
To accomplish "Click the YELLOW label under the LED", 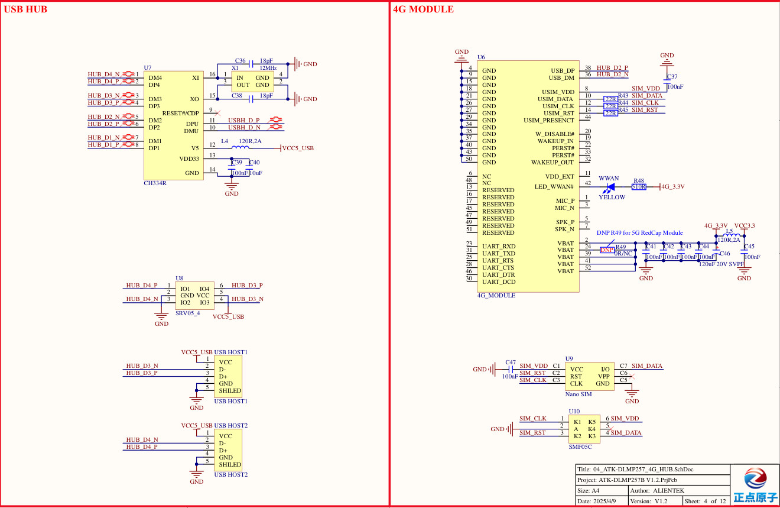I will coord(612,198).
